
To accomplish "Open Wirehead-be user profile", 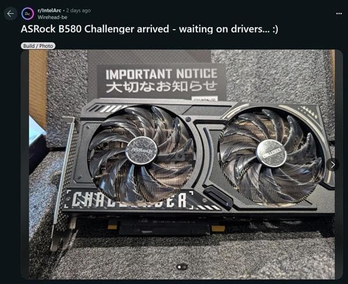I will (52, 17).
